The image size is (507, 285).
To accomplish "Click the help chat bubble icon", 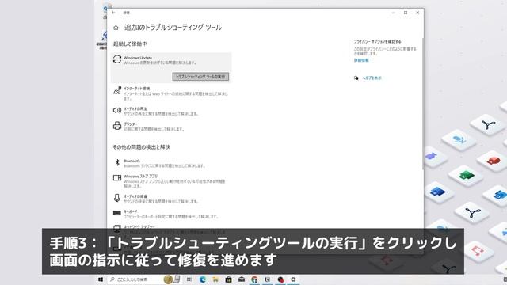I will (x=356, y=78).
